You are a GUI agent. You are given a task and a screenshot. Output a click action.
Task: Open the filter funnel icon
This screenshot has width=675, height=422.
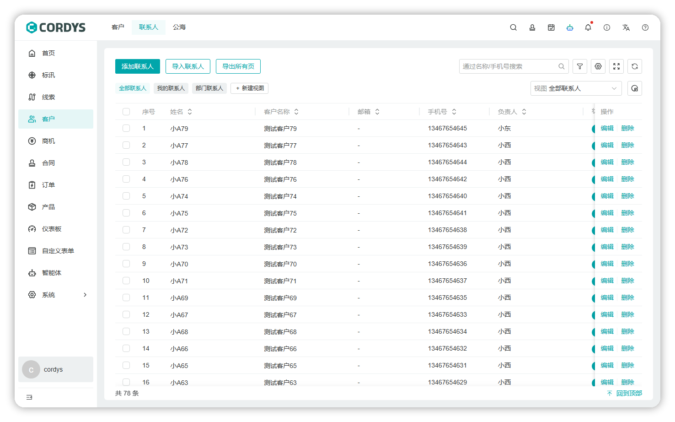[x=580, y=66]
